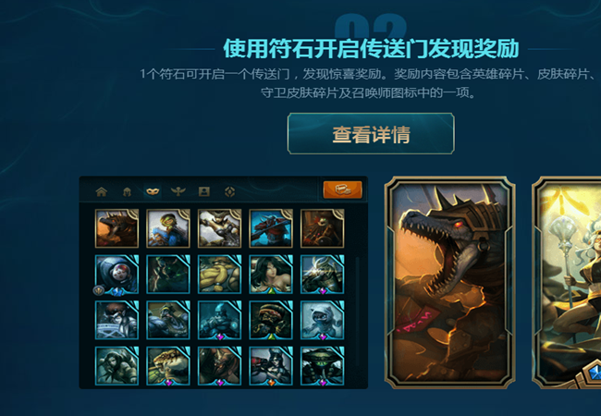The width and height of the screenshot is (601, 416).
Task: Select the crocodile skin shard thumbnail
Action: 117,228
